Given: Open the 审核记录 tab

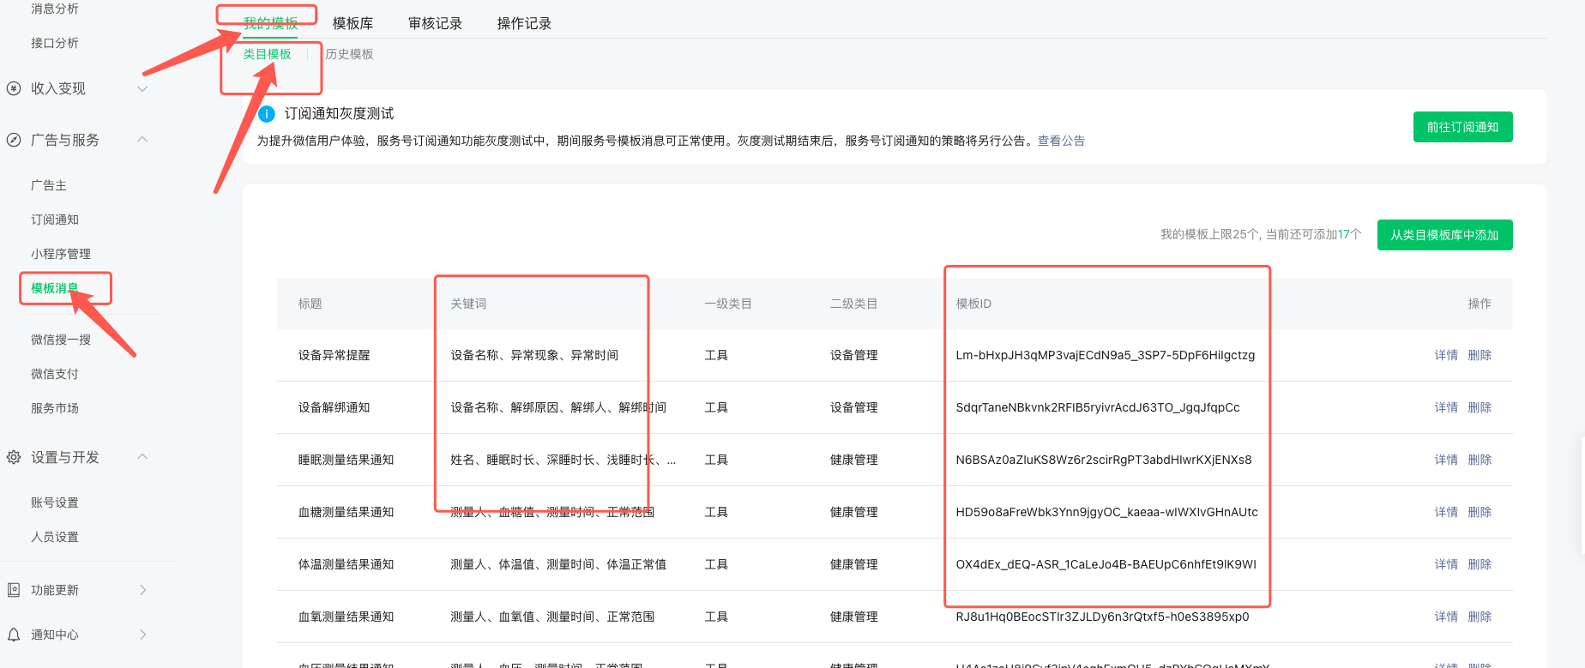Looking at the screenshot, I should 435,24.
